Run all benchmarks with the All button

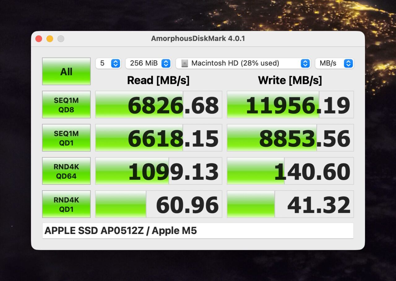click(x=66, y=71)
